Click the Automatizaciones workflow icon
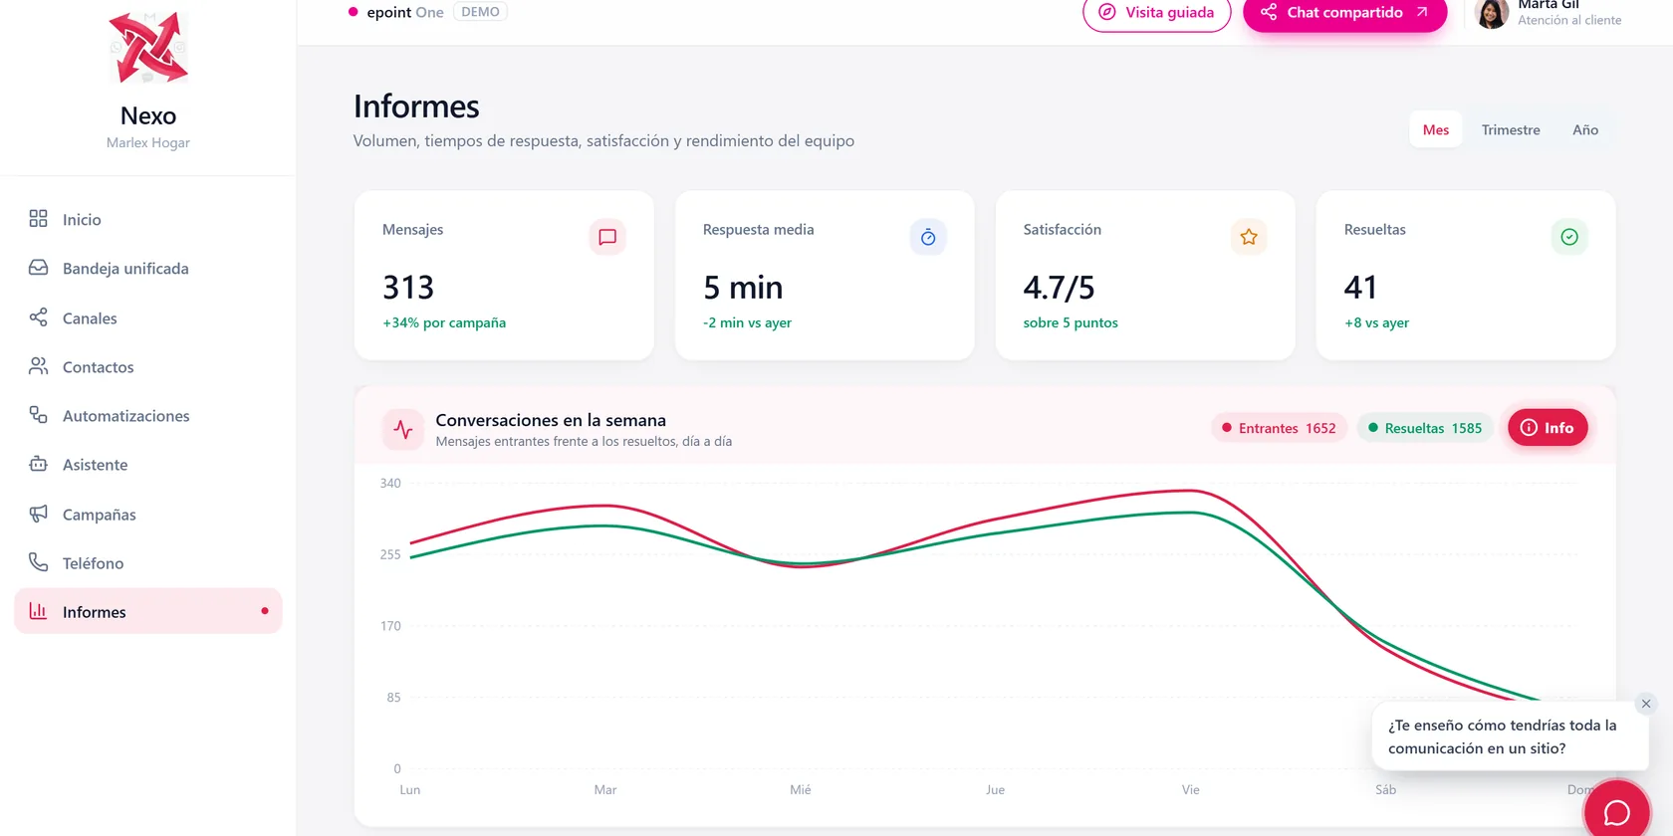The image size is (1673, 836). 38,415
